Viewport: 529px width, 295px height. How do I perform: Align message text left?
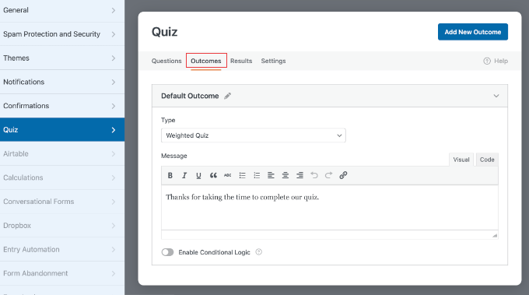271,175
